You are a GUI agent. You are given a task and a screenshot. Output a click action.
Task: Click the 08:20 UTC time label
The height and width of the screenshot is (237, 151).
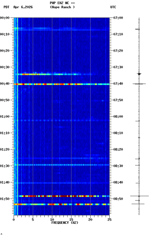tap(118, 150)
